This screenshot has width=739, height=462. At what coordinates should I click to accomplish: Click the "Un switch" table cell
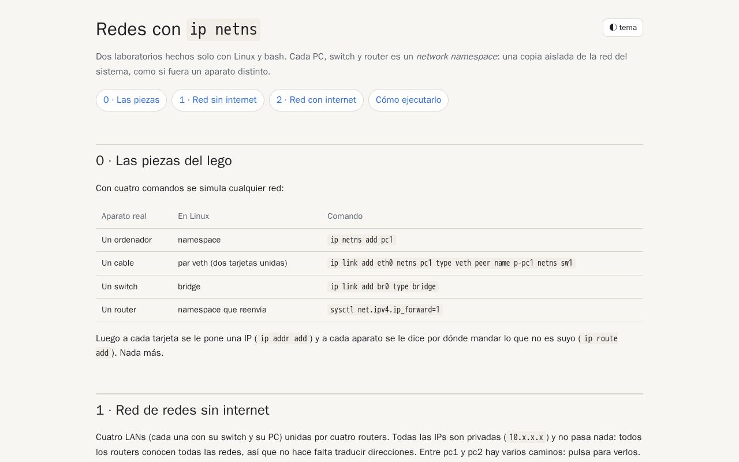pos(120,286)
